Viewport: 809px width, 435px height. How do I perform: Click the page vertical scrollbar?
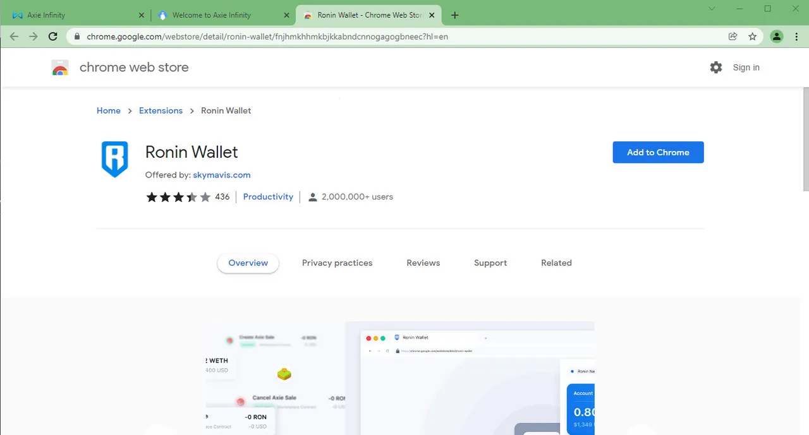[x=805, y=139]
